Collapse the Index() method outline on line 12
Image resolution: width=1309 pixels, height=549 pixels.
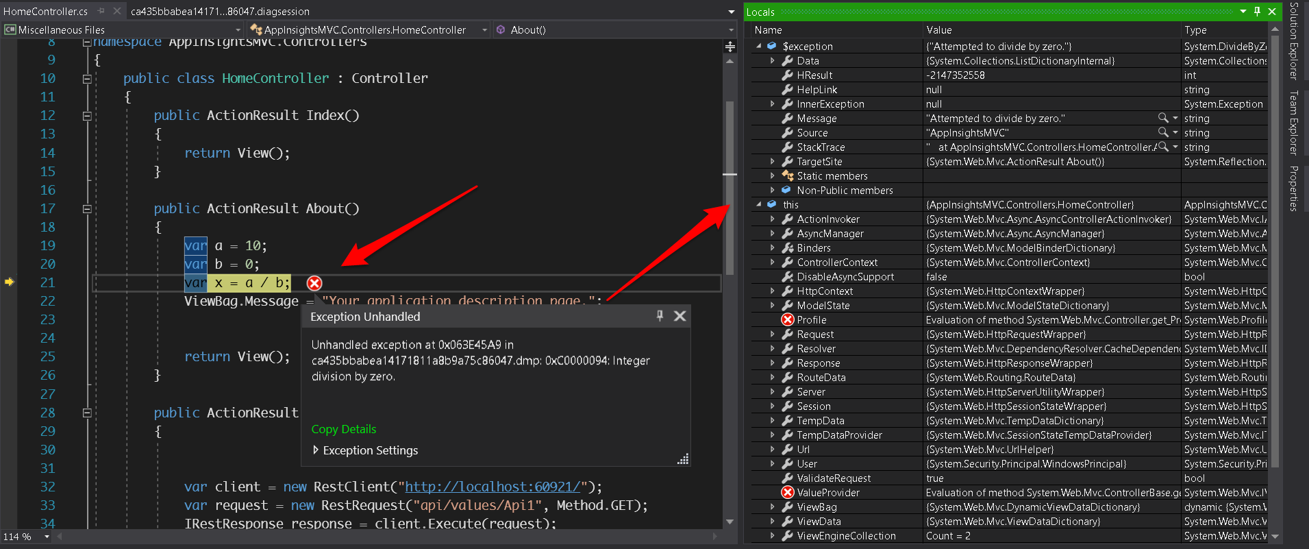coord(87,116)
